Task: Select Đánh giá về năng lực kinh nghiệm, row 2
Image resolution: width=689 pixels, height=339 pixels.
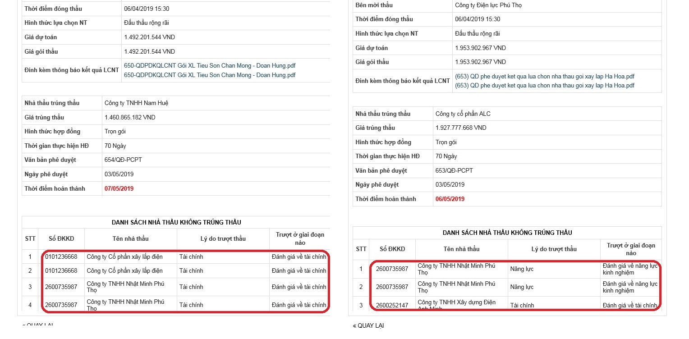Action: point(630,287)
